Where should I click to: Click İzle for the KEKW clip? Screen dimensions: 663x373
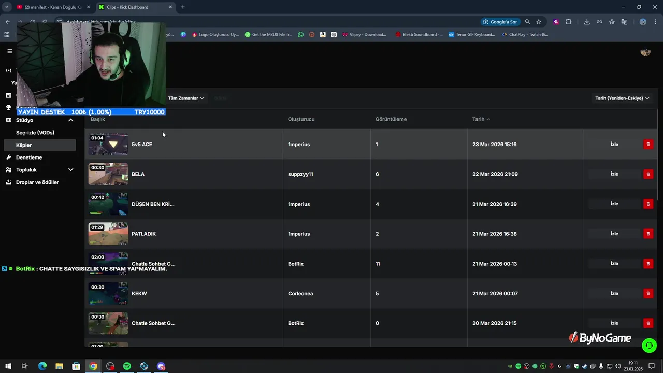614,293
